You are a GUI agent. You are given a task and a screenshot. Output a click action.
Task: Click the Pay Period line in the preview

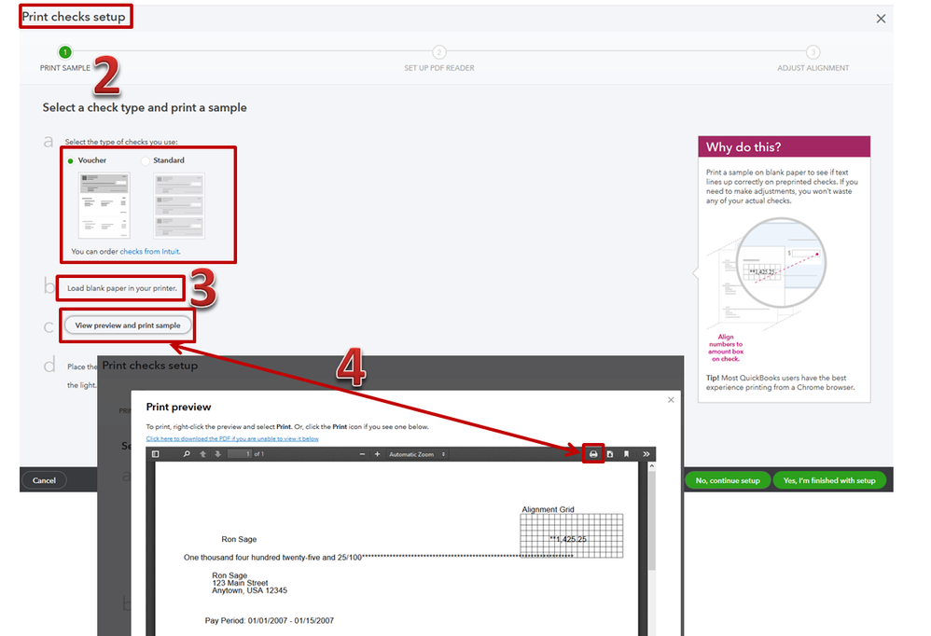[x=269, y=620]
